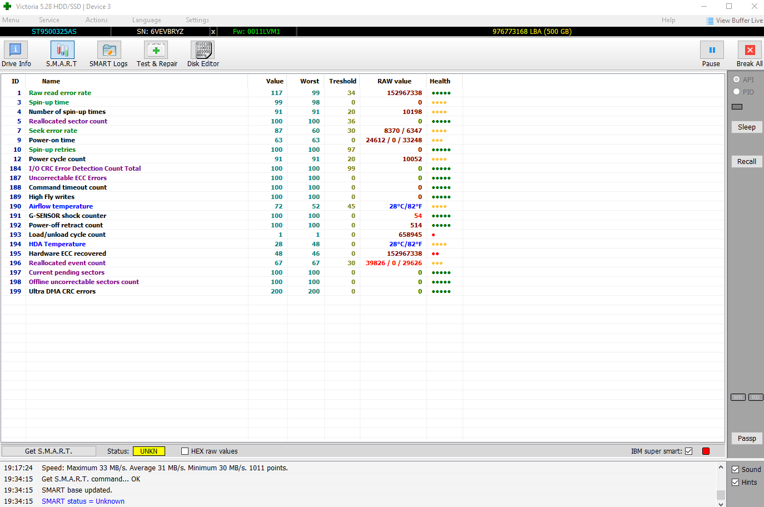The width and height of the screenshot is (764, 507).
Task: Switch to Test & Repair
Action: 156,51
